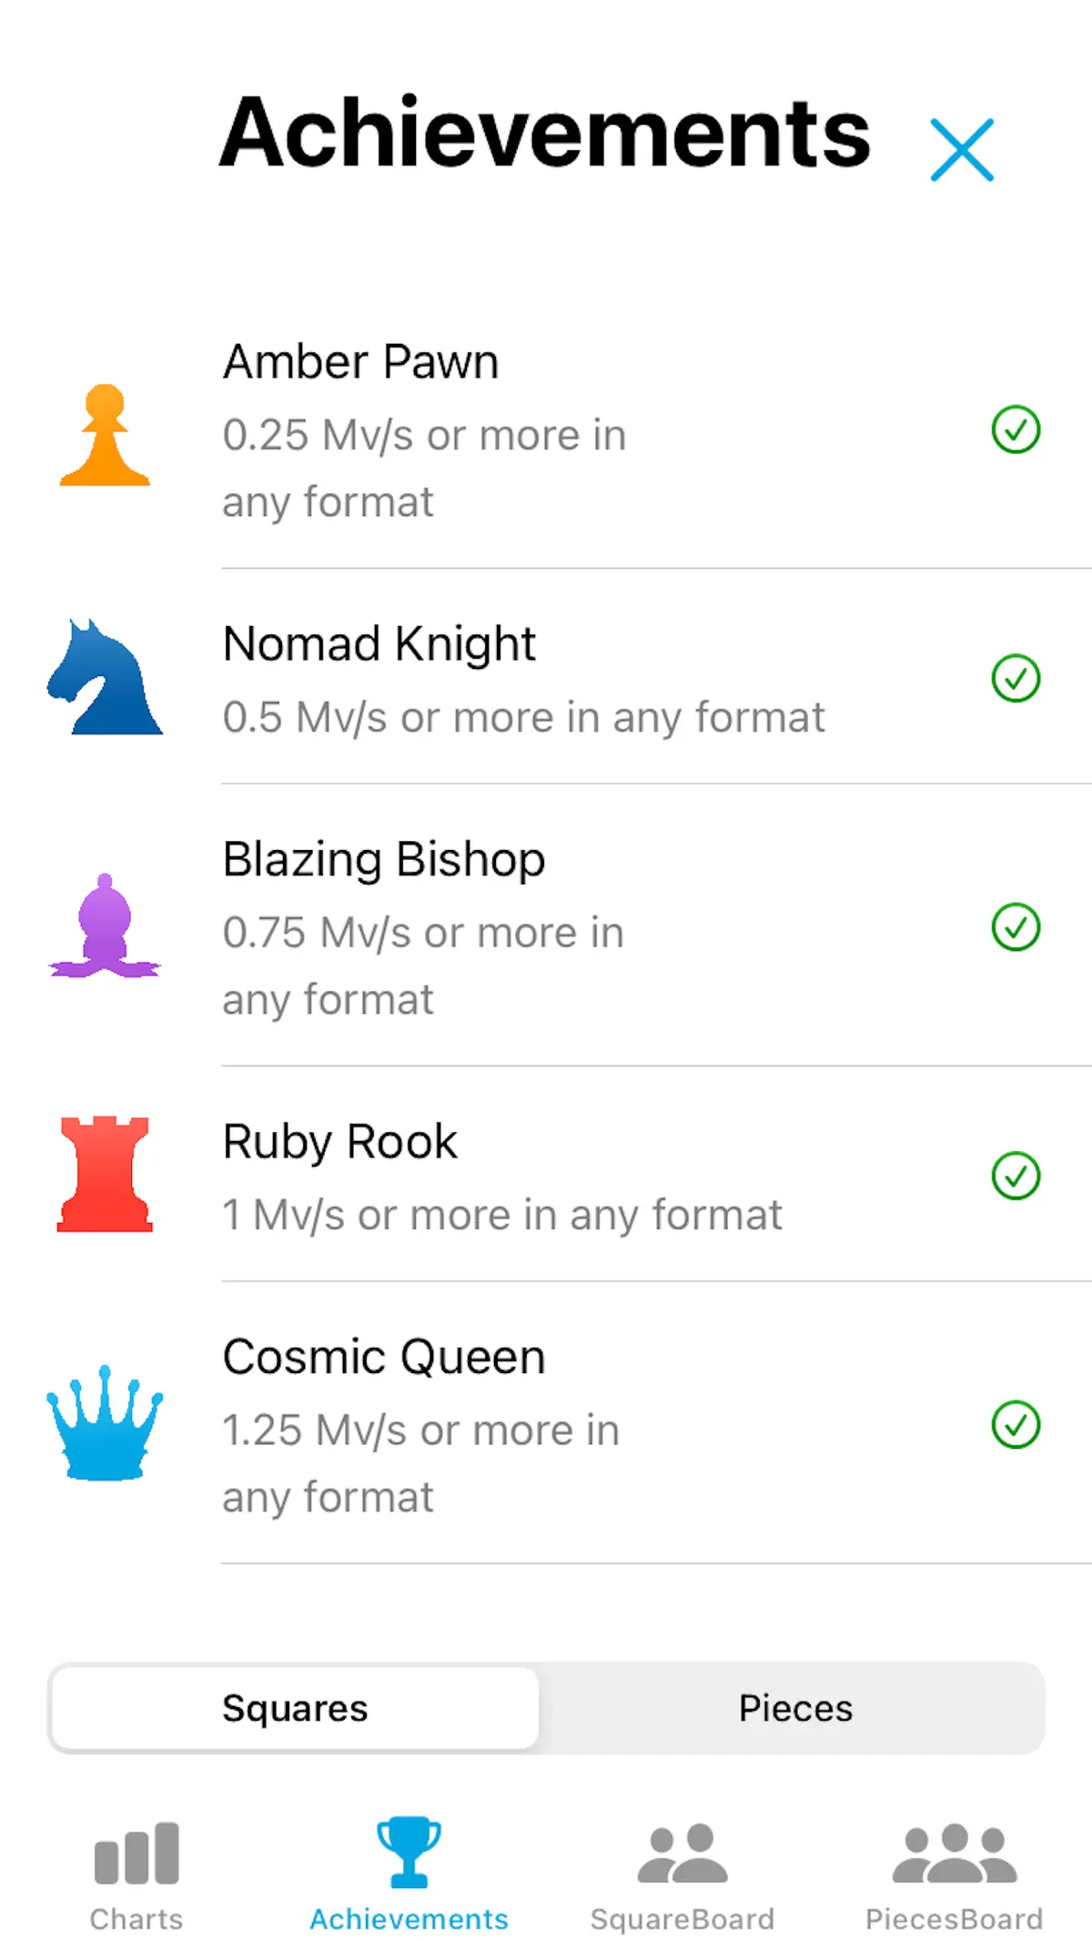The image size is (1092, 1941).
Task: Tap the orange Amber Pawn icon
Action: click(x=105, y=434)
